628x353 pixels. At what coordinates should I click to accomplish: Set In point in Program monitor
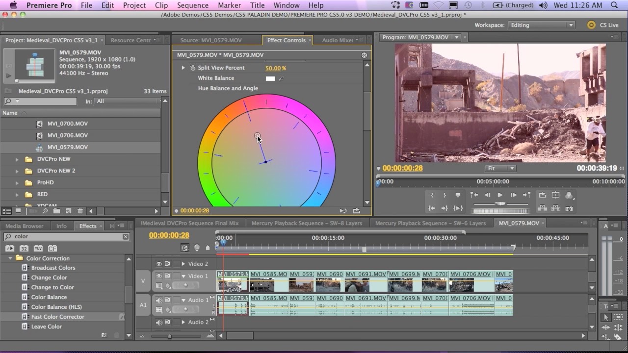pos(432,195)
